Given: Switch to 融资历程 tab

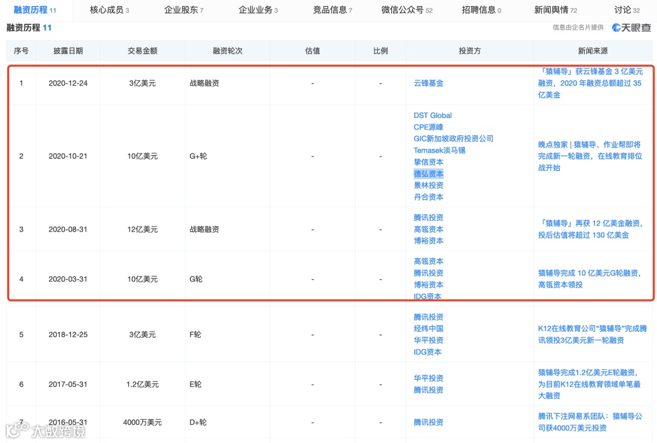Looking at the screenshot, I should coord(35,10).
